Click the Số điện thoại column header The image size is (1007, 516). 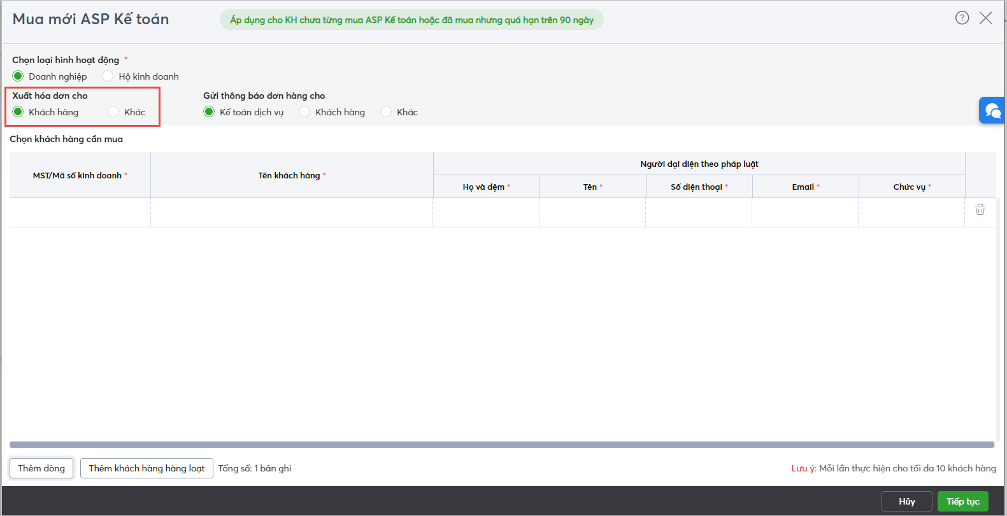[x=699, y=187]
